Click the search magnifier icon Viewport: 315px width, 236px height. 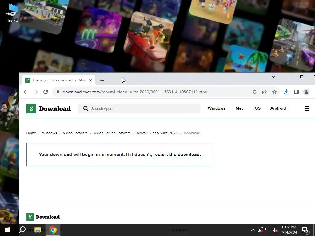click(86, 108)
